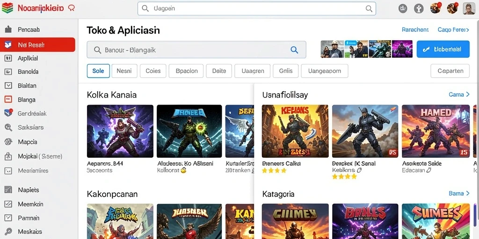Open purple thumbnail in header image strip

point(402,49)
